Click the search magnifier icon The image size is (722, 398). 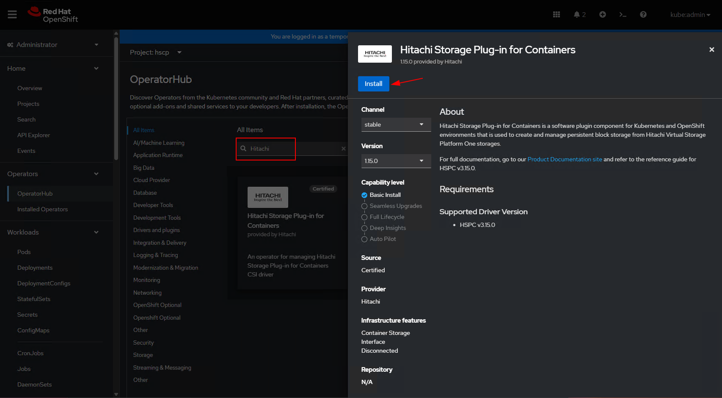pos(243,149)
